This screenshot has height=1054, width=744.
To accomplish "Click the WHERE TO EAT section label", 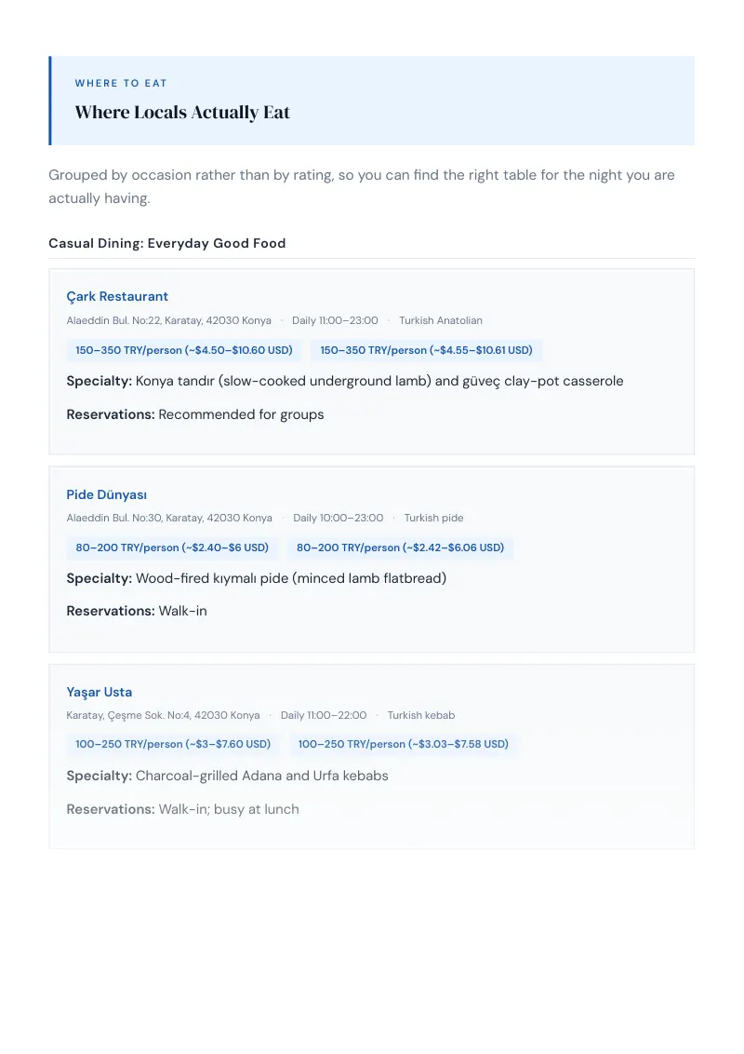I will click(121, 84).
